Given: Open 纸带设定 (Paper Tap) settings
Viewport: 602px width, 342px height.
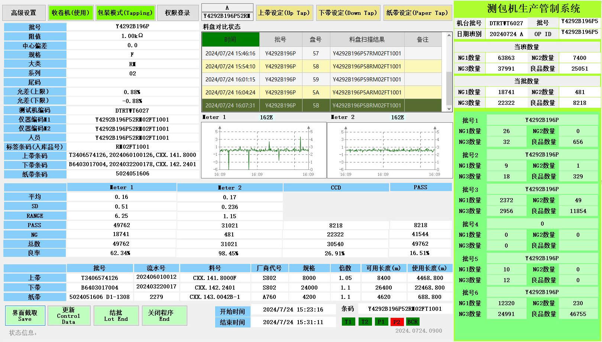Looking at the screenshot, I should pyautogui.click(x=417, y=13).
